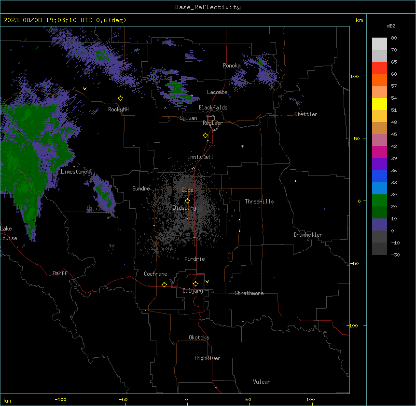Image resolution: width=416 pixels, height=406 pixels.
Task: Click the Base_Reflectivity title
Action: [x=208, y=7]
